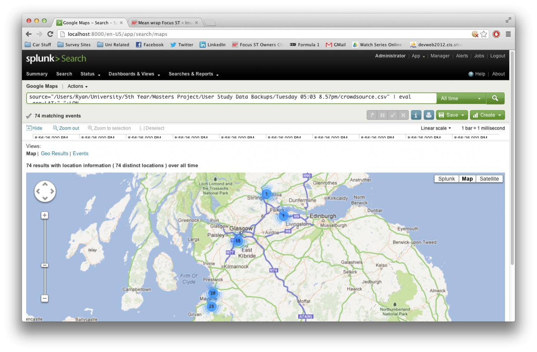Screen dimensions: 537x352
Task: Run search with magnifying glass button
Action: 495,98
